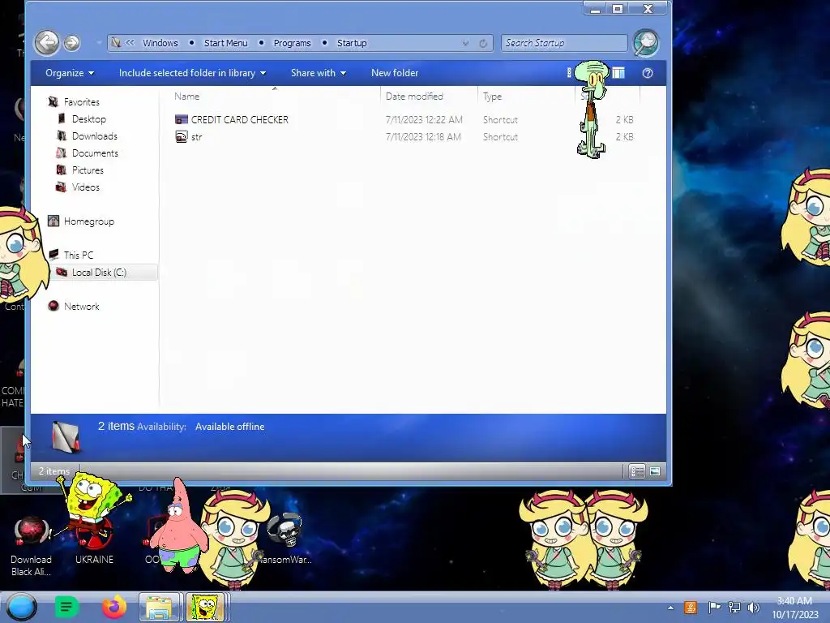Click the taskbar clock showing 3:40 AM

[794, 608]
